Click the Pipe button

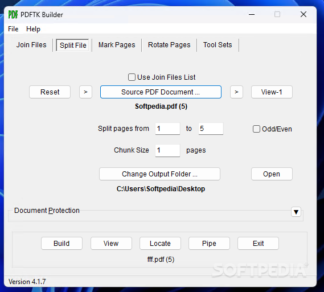click(209, 243)
